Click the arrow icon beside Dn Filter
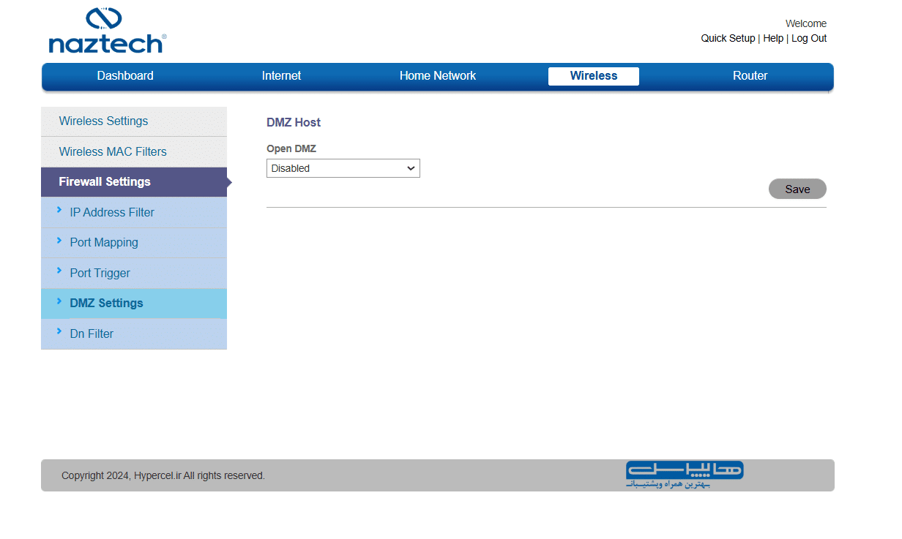 pyautogui.click(x=59, y=332)
